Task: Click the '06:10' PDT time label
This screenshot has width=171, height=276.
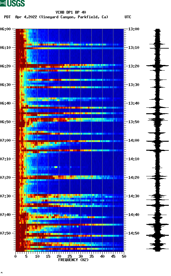Action: (6, 48)
